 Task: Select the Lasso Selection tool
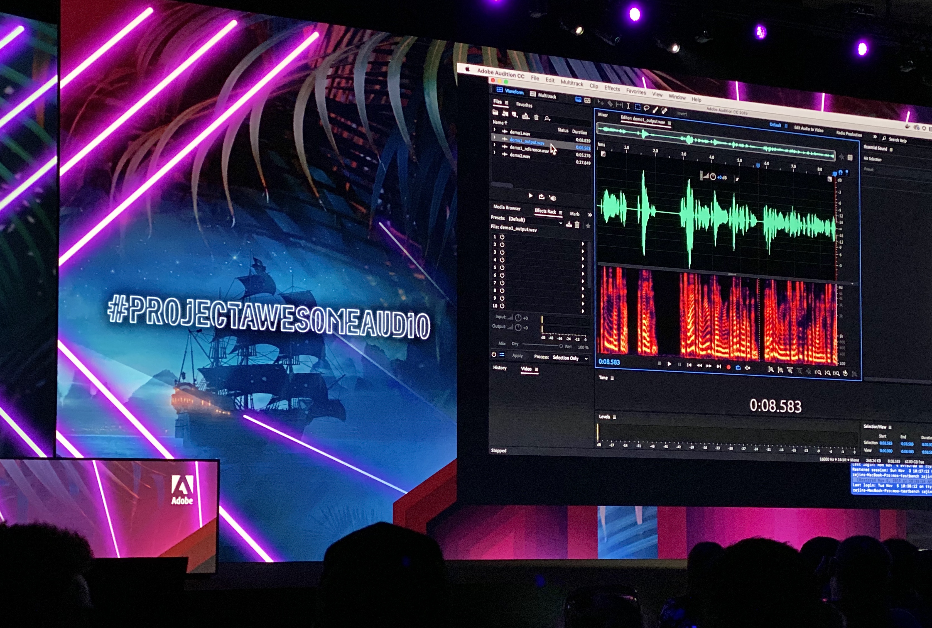pyautogui.click(x=646, y=108)
